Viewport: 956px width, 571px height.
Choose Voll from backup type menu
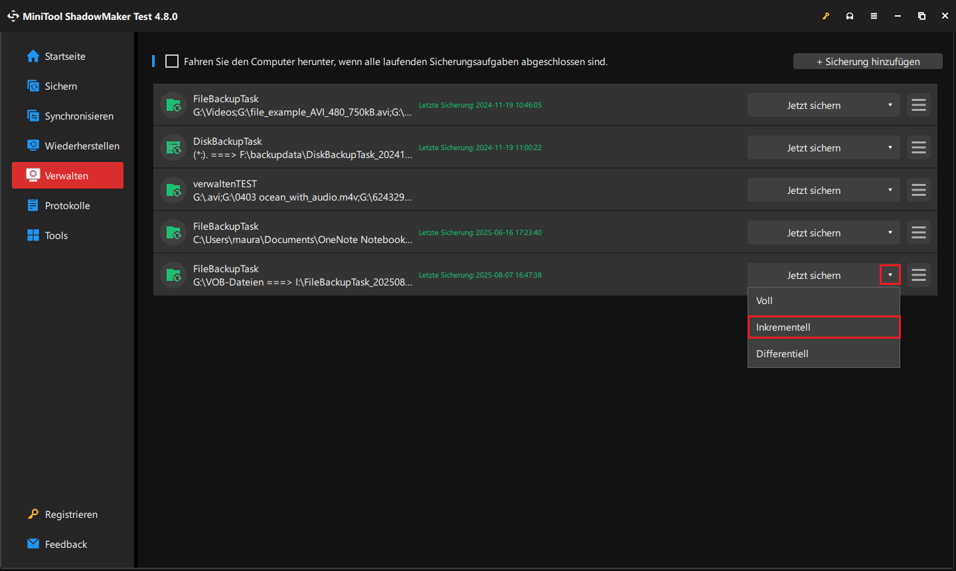[x=824, y=301]
